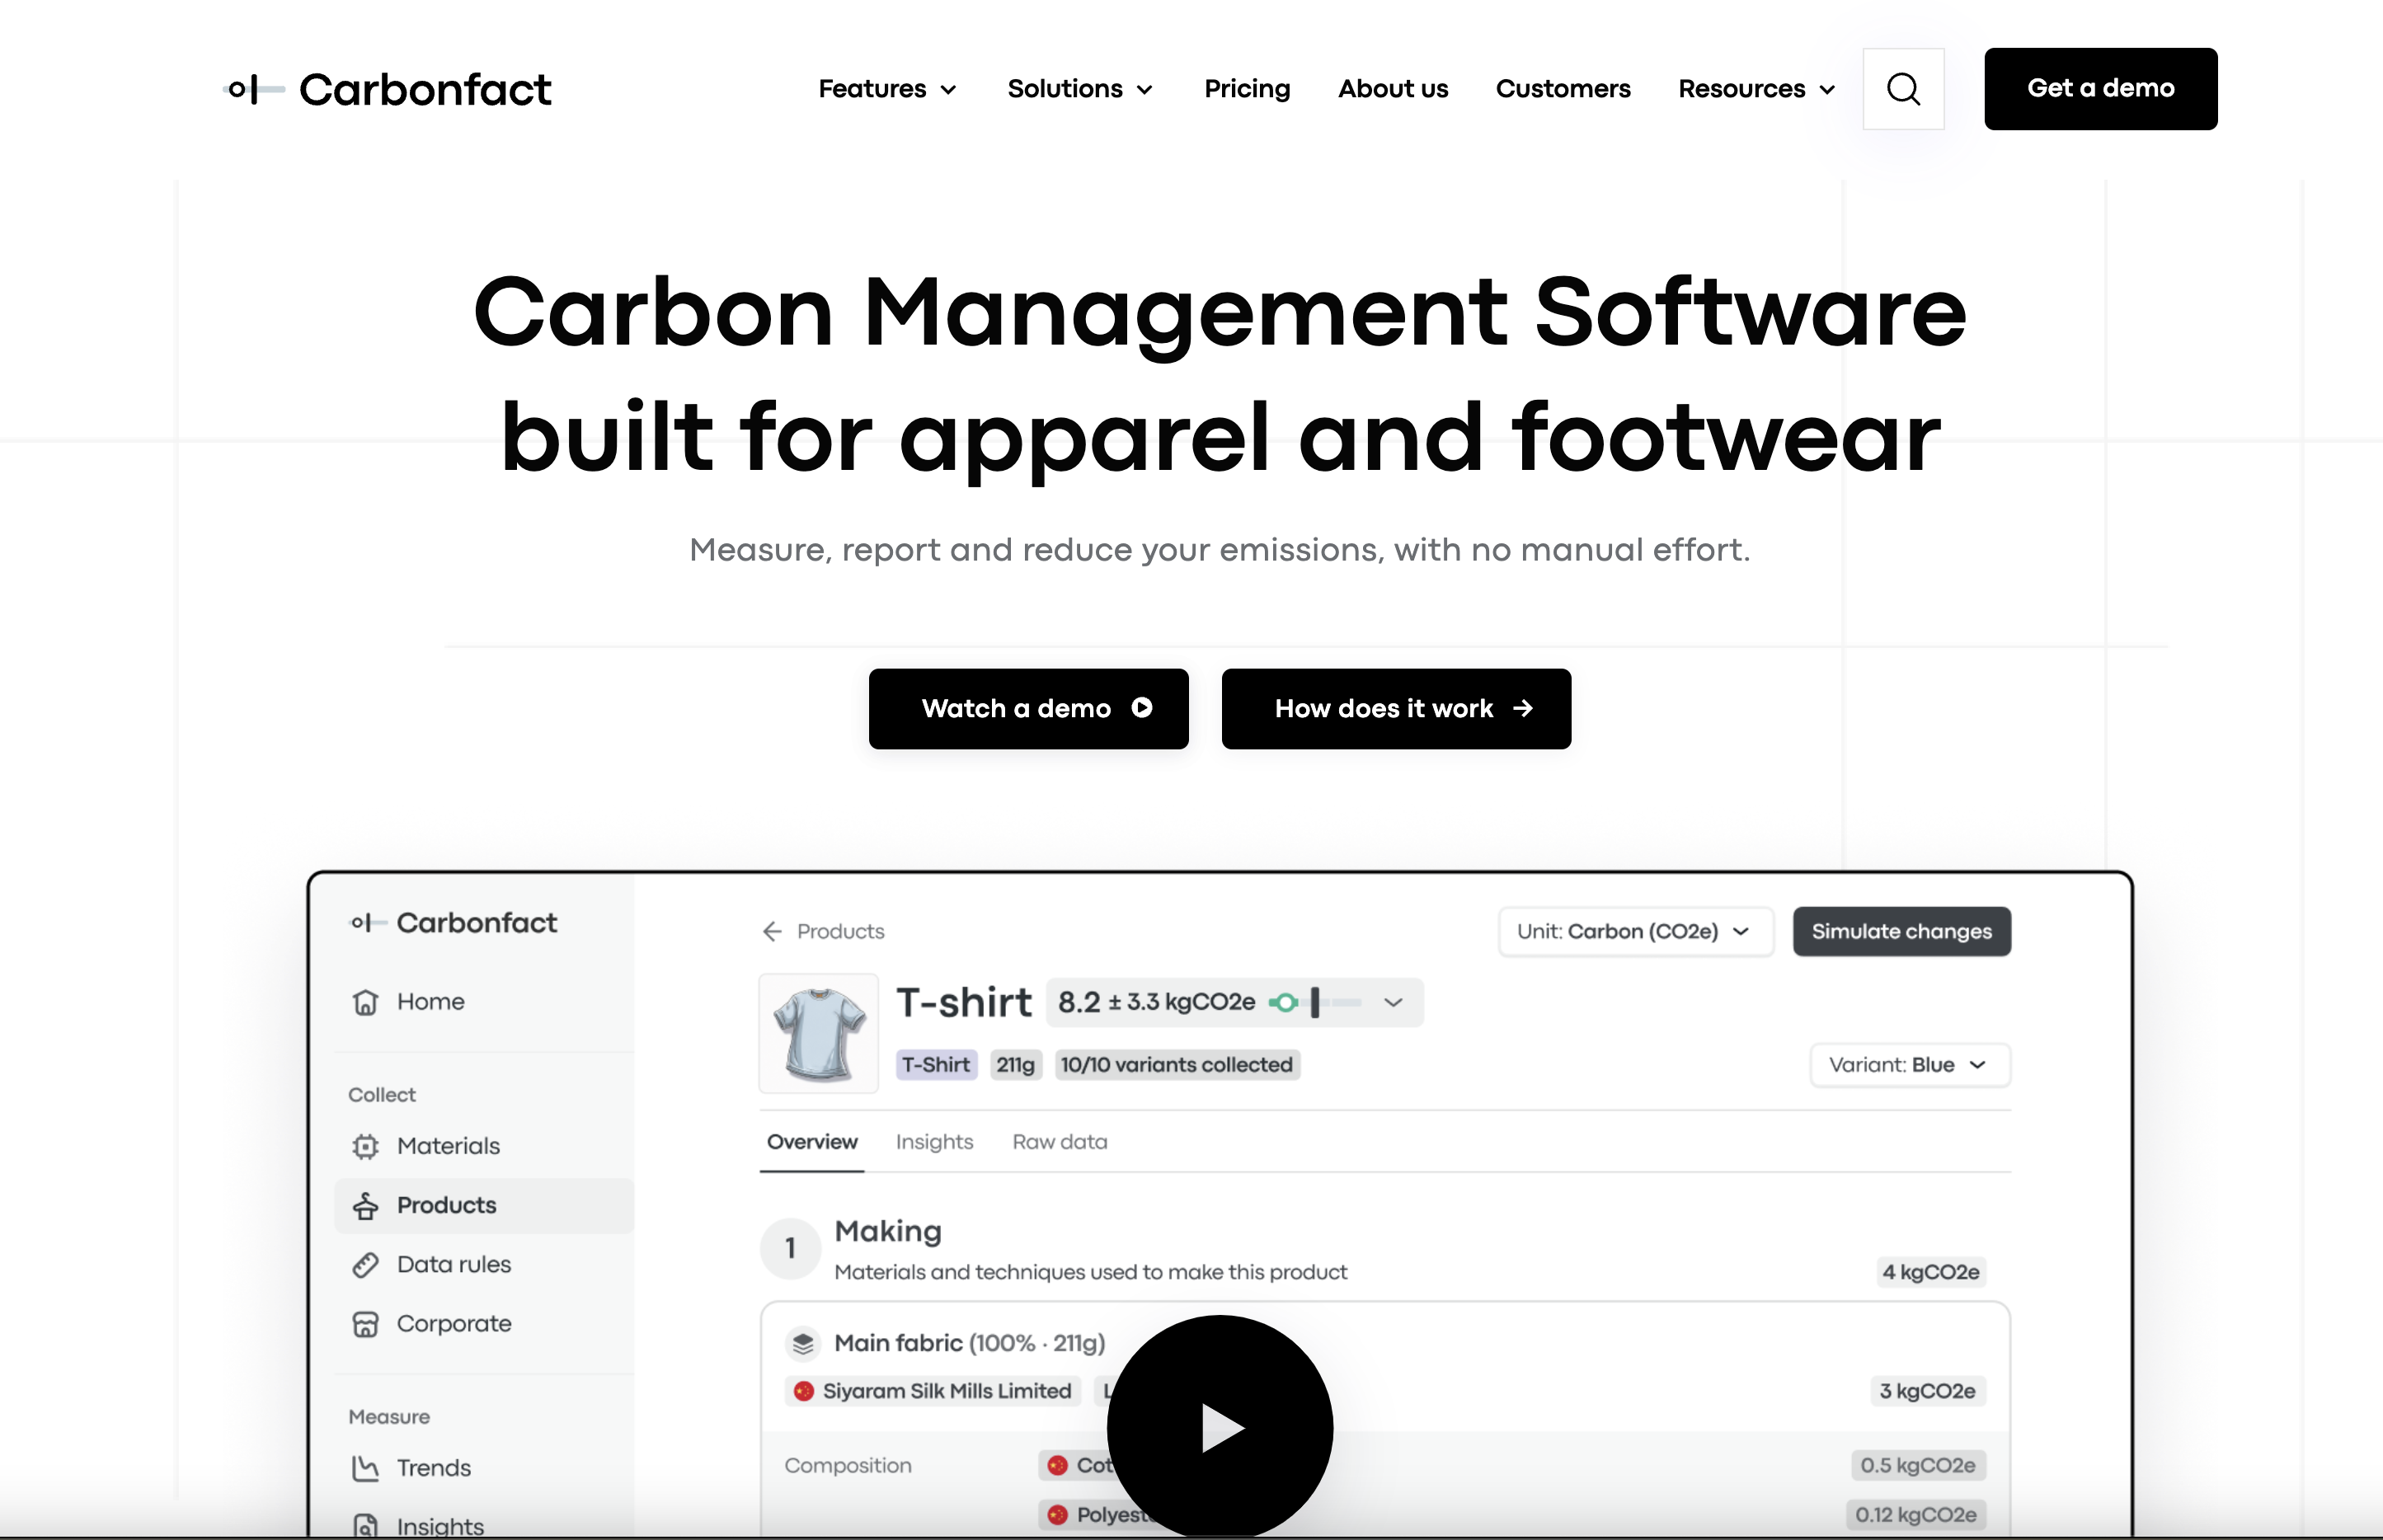Click the 0.5 kgCO2e composition badge
Viewport: 2383px width, 1540px height.
pos(1917,1466)
